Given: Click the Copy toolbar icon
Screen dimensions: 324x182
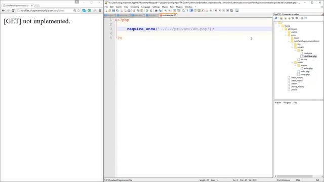Looking at the screenshot, I should [x=138, y=11].
